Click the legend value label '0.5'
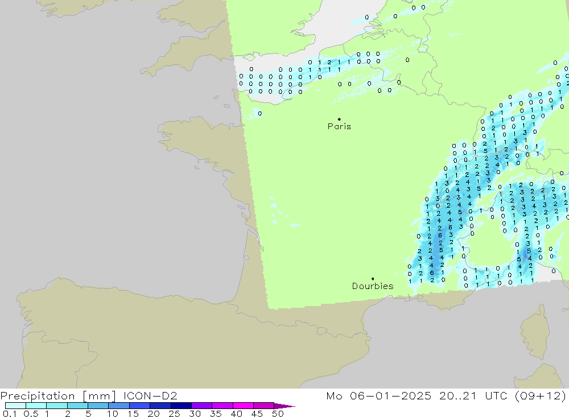The width and height of the screenshot is (569, 417). pos(31,414)
